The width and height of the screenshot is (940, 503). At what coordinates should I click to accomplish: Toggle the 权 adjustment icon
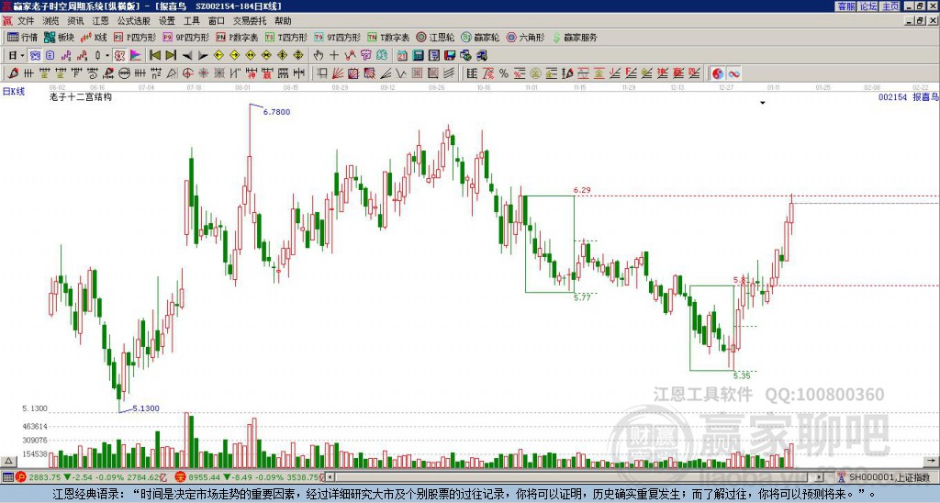119,55
